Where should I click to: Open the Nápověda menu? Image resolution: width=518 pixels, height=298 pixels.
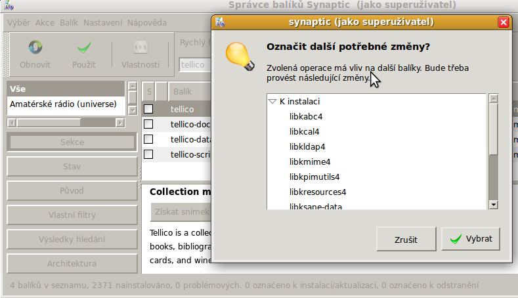tap(147, 23)
